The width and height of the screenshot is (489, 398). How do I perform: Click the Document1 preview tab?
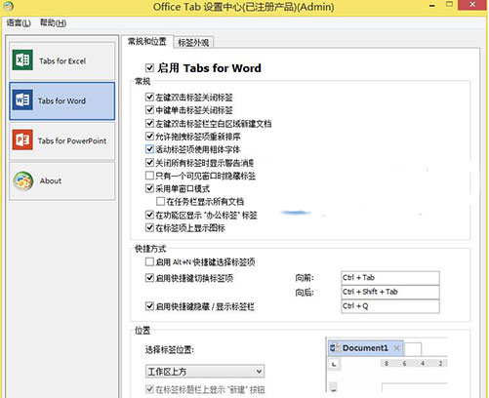tap(365, 348)
